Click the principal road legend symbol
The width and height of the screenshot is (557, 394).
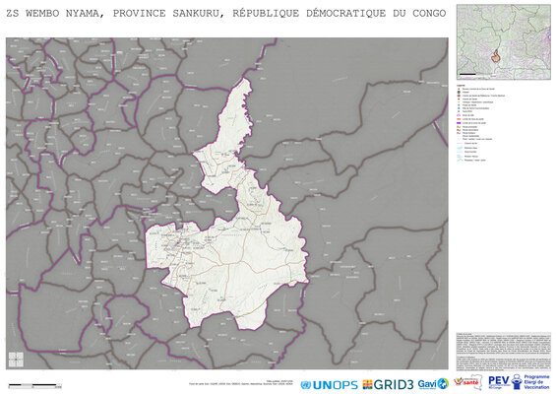(459, 127)
